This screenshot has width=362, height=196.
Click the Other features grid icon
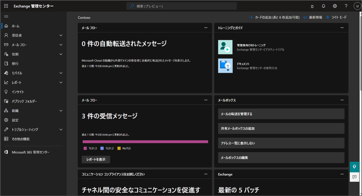pyautogui.click(x=6, y=139)
